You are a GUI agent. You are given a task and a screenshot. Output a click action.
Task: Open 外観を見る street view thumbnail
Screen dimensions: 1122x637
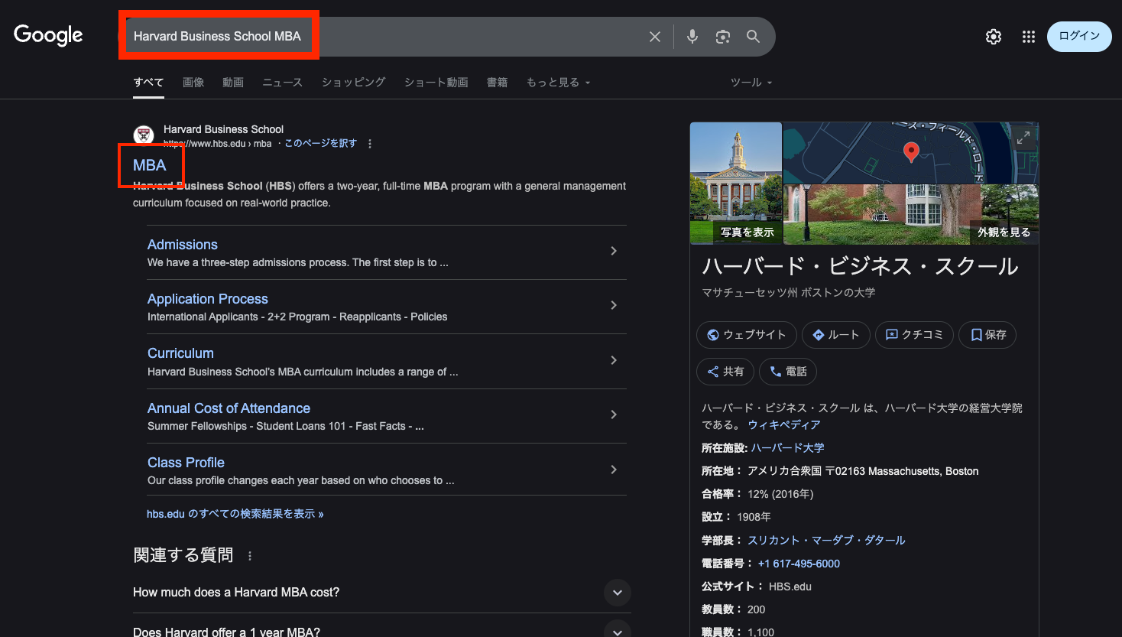911,215
